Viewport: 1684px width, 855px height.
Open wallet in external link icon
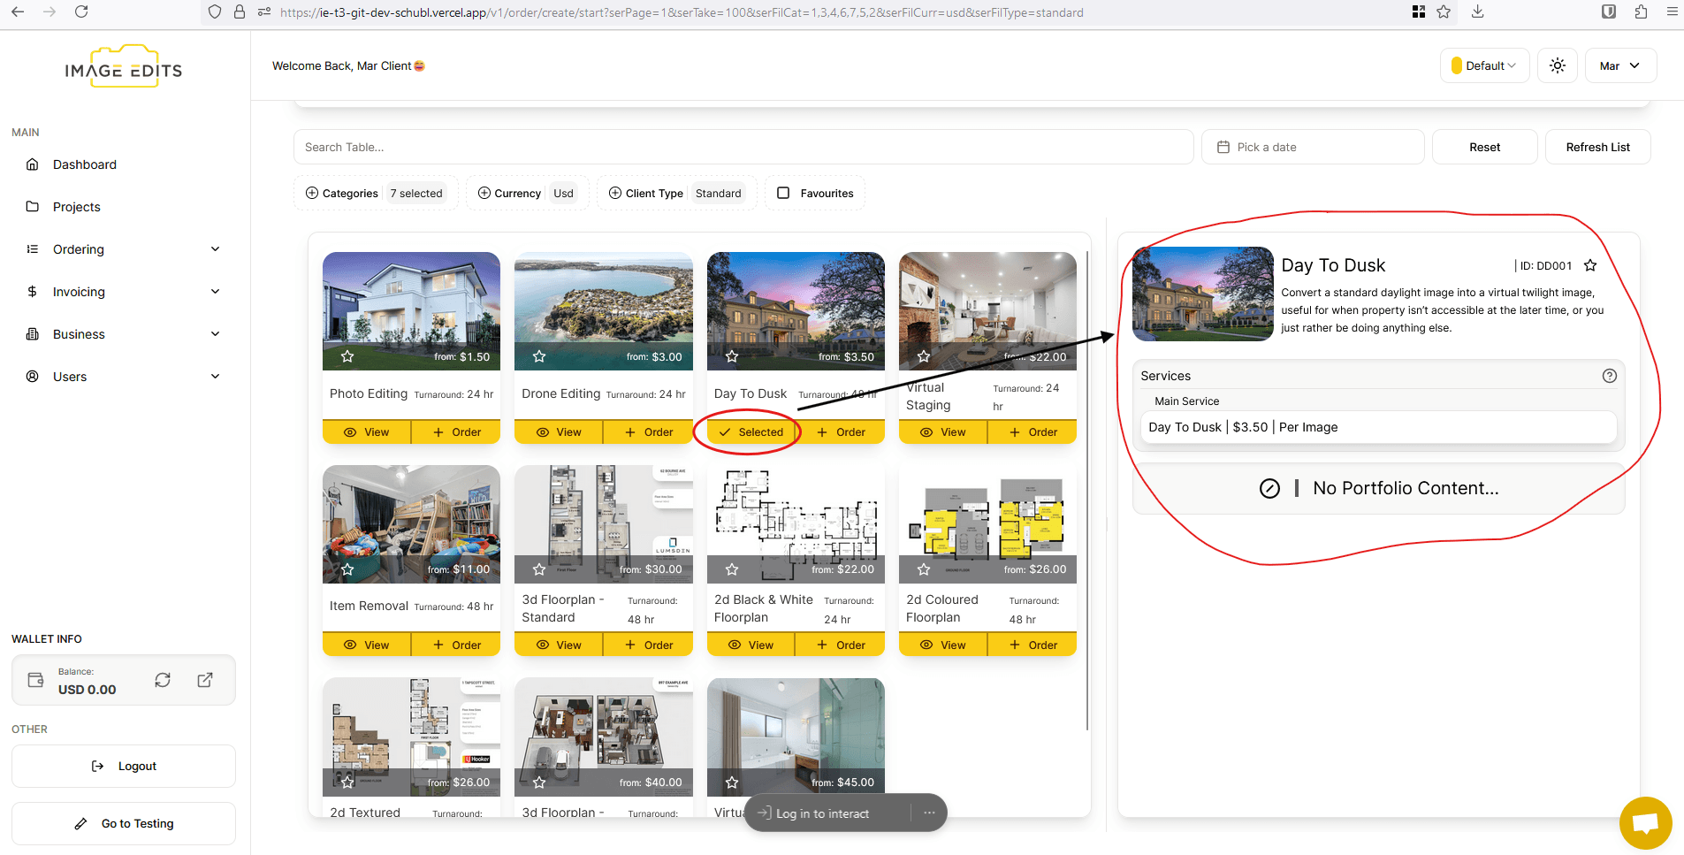click(205, 680)
